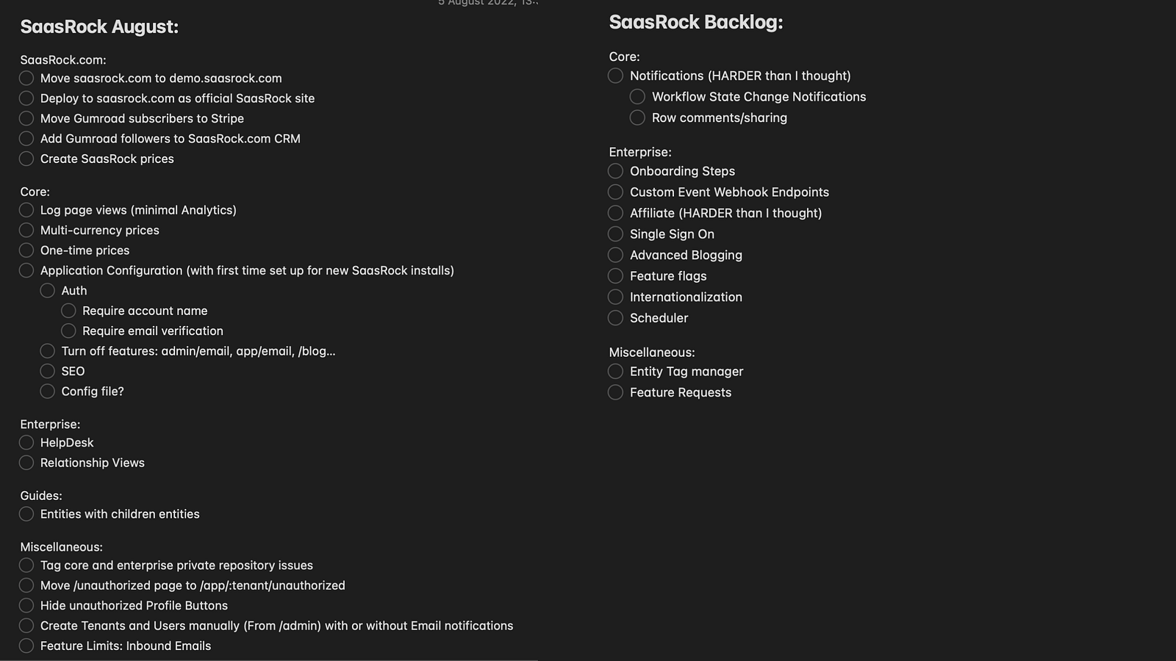Click the 'SaasRock August:' heading
The image size is (1176, 661).
click(99, 26)
